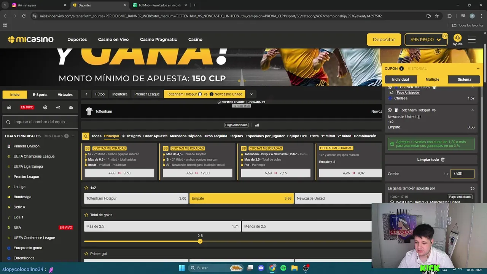
Task: Open the Mis Ligas tab
Action: point(53,136)
